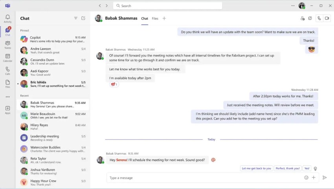The height and width of the screenshot is (189, 334).
Task: Switch to the Files tab
Action: tap(155, 18)
